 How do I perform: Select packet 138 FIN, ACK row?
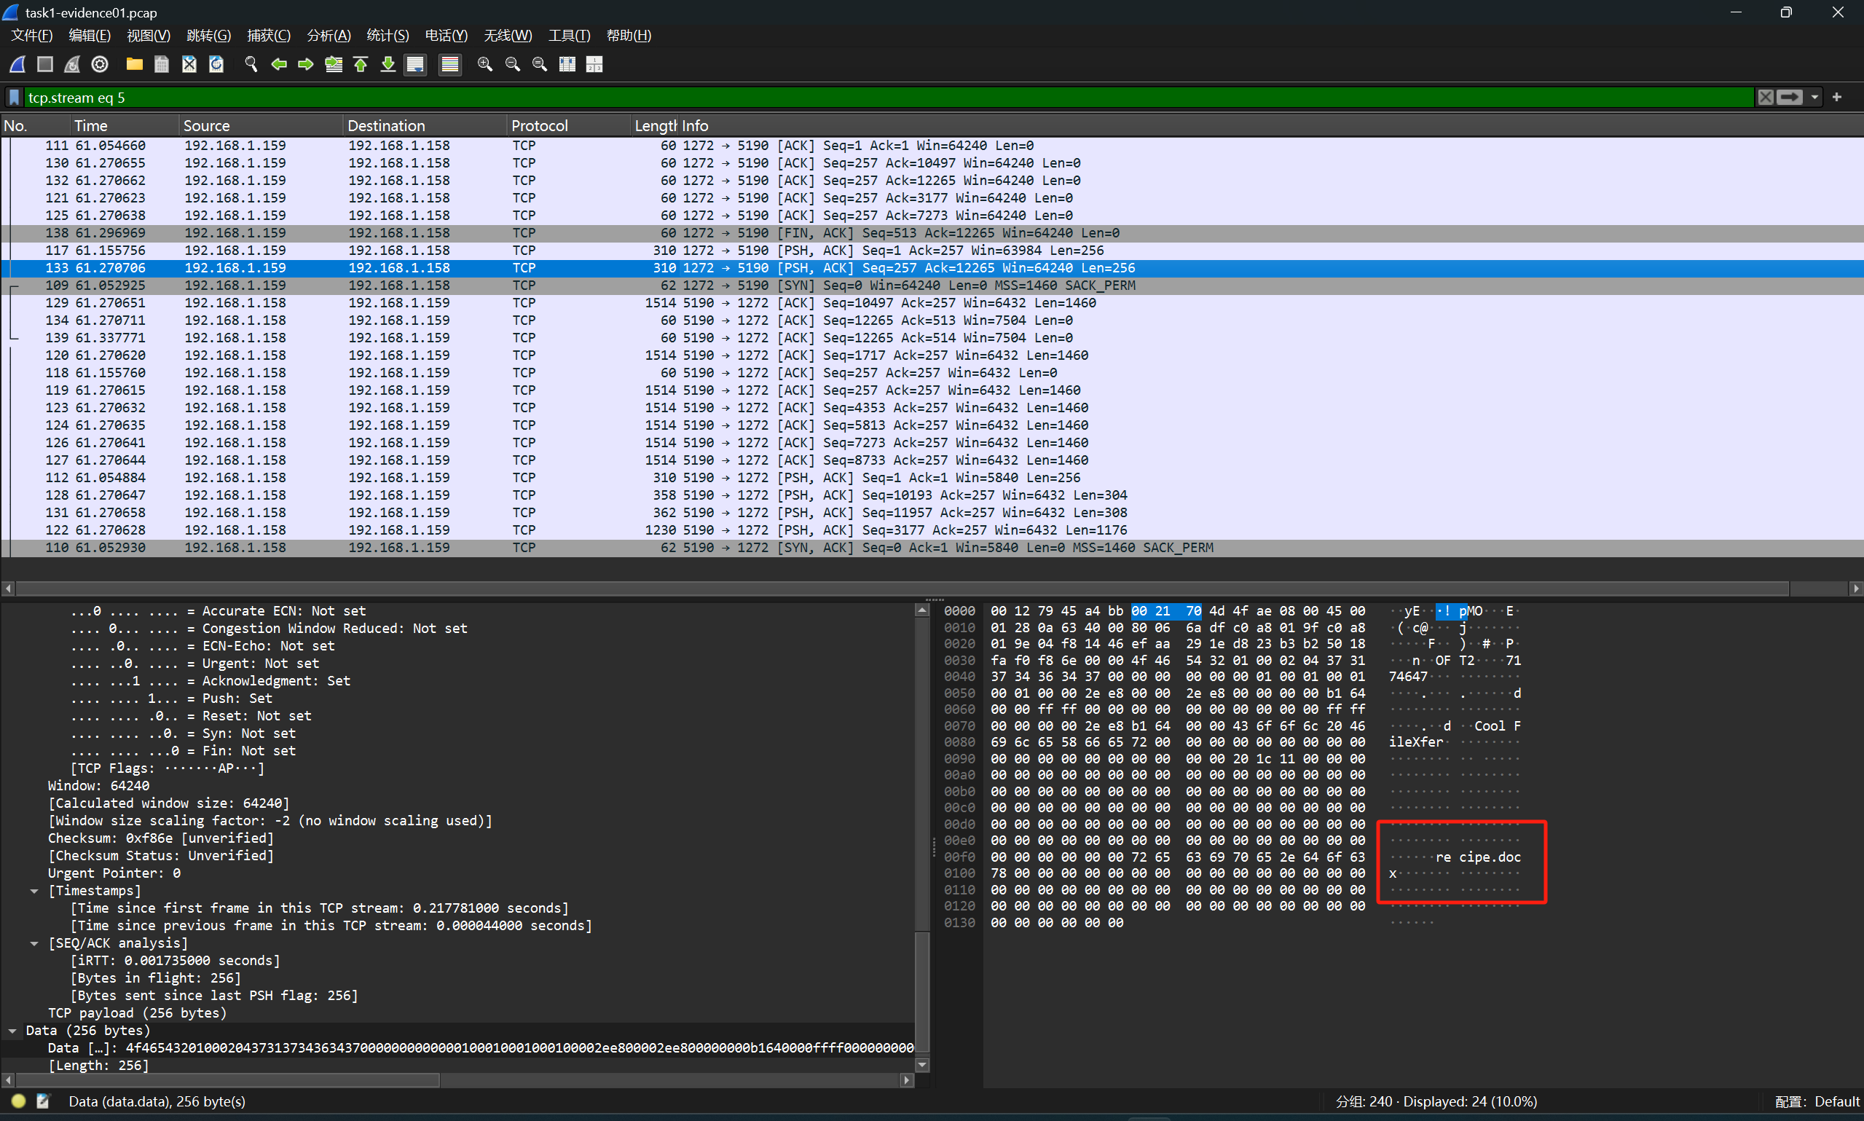[x=529, y=233]
